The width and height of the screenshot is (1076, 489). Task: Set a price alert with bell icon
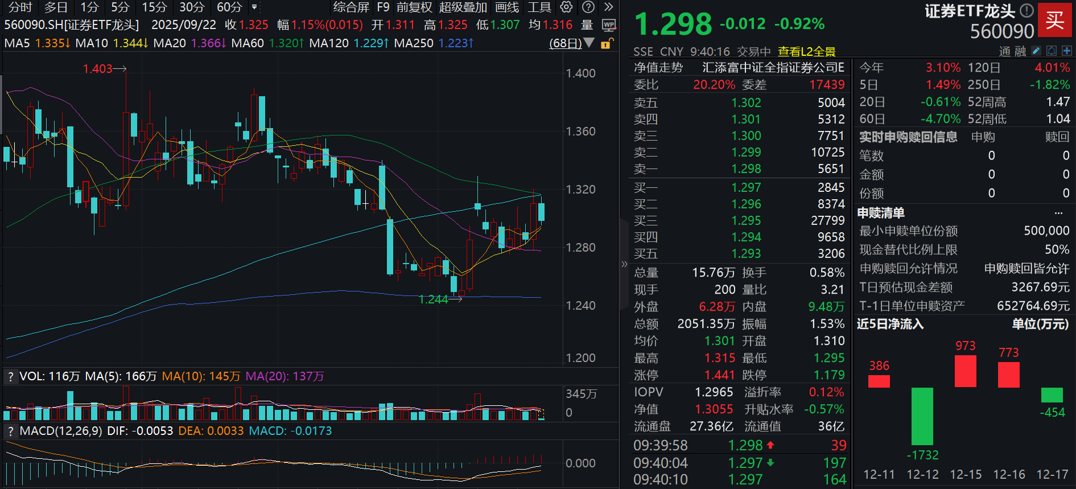click(1052, 51)
